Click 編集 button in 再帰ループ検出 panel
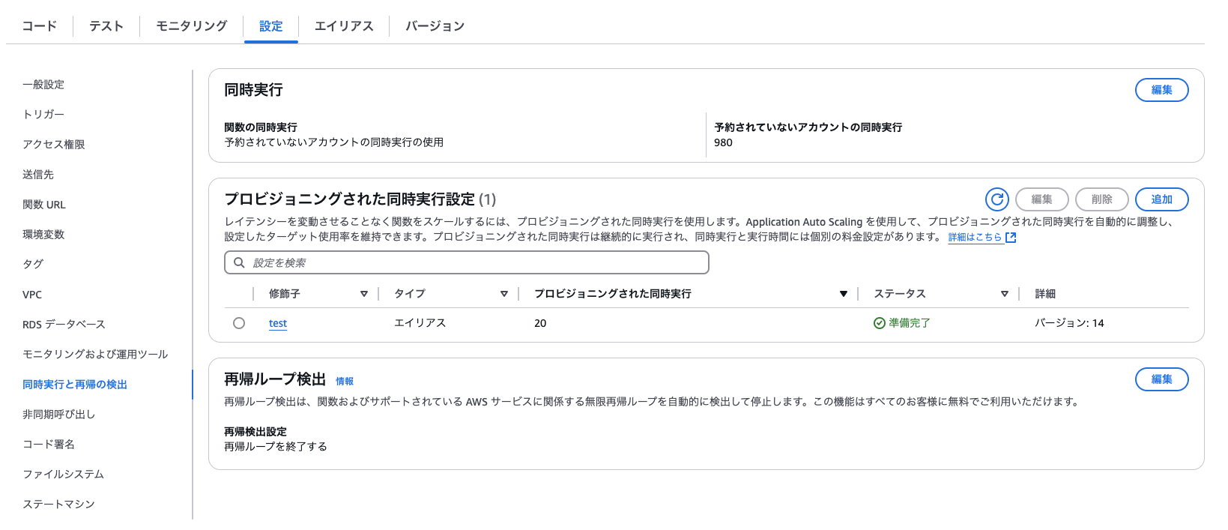 tap(1162, 379)
